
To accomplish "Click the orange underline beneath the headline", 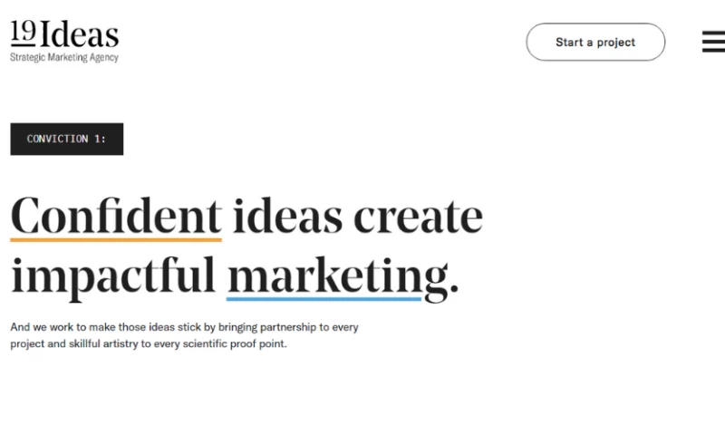I will (x=116, y=239).
